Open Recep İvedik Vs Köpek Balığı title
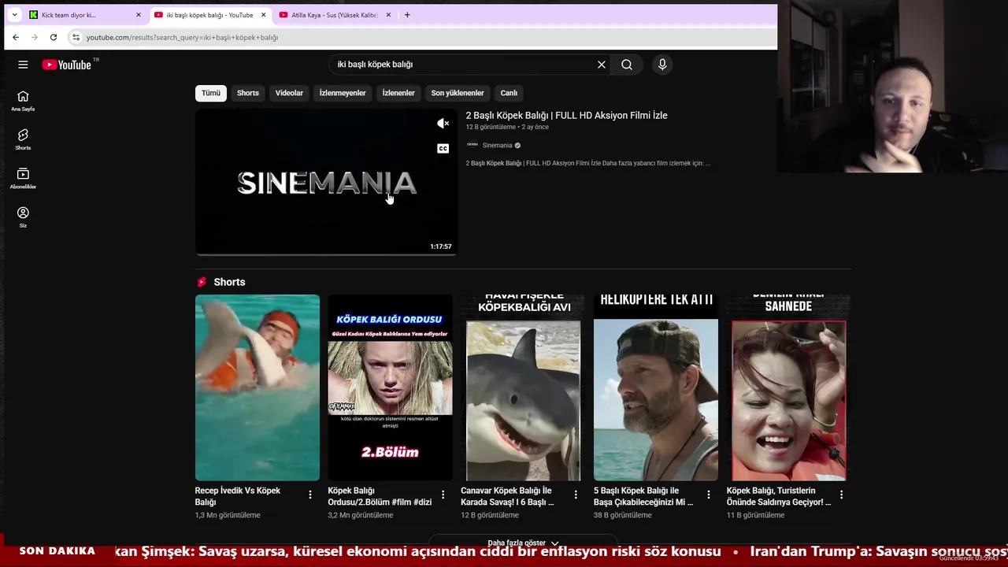The width and height of the screenshot is (1008, 567). pos(238,496)
